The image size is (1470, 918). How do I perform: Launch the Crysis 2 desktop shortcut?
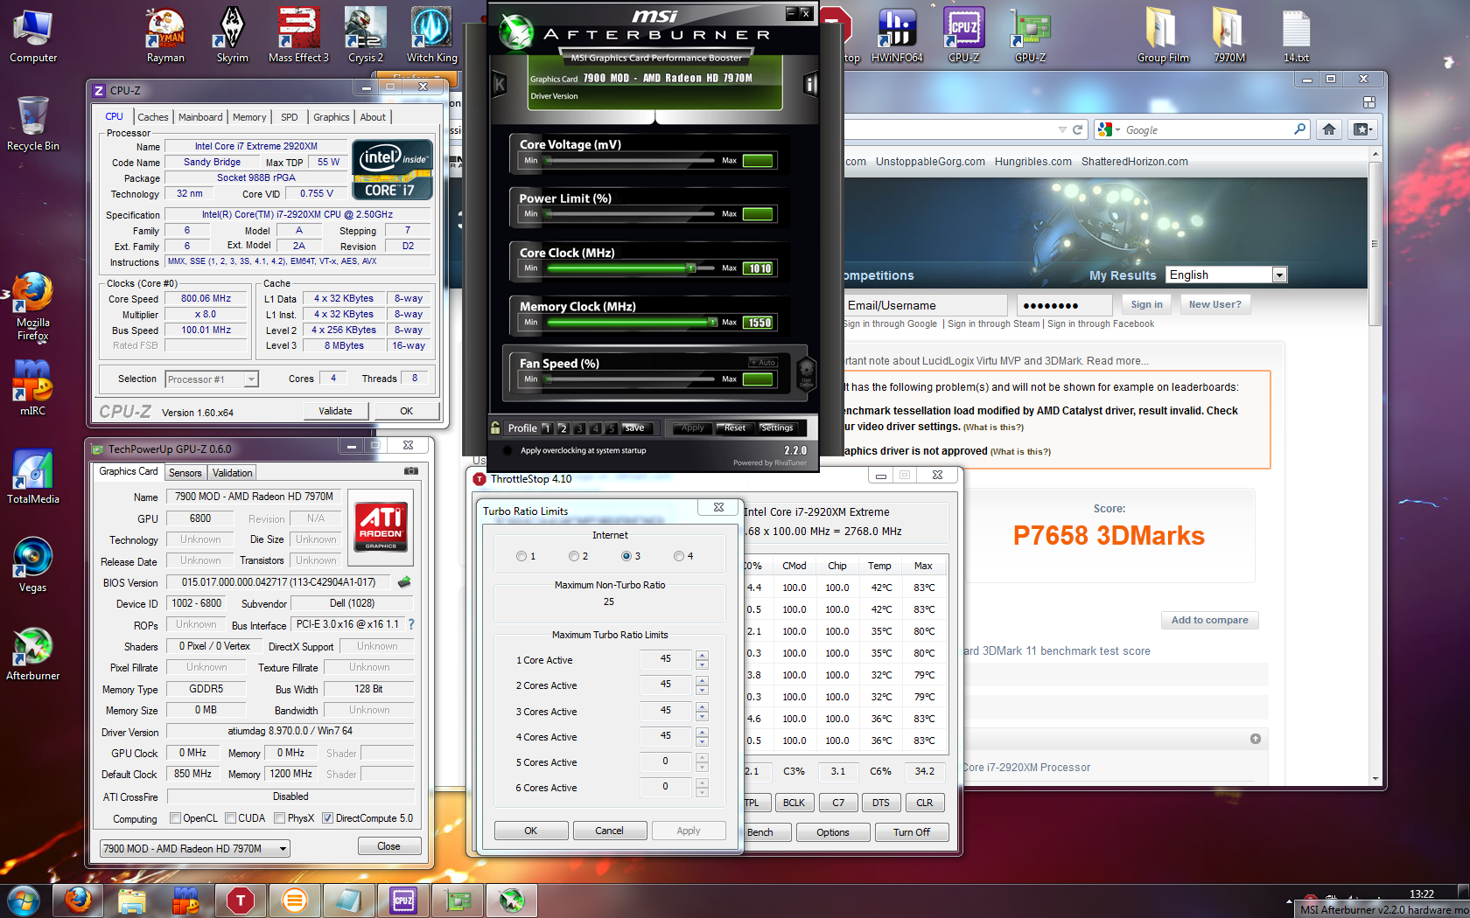(366, 37)
